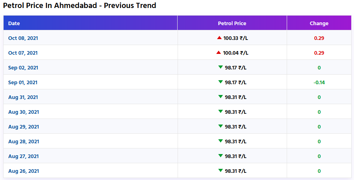This screenshot has height=180, width=354.
Task: Click the green down arrow for Aug 28, 2021
Action: [220, 141]
